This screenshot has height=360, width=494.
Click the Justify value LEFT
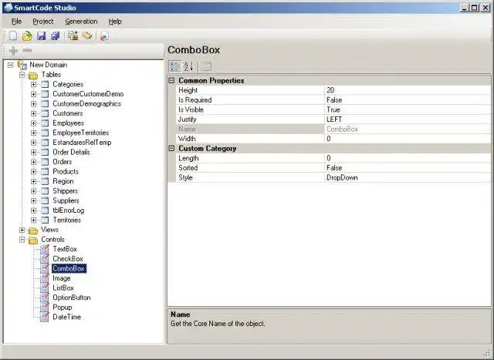[x=408, y=119]
